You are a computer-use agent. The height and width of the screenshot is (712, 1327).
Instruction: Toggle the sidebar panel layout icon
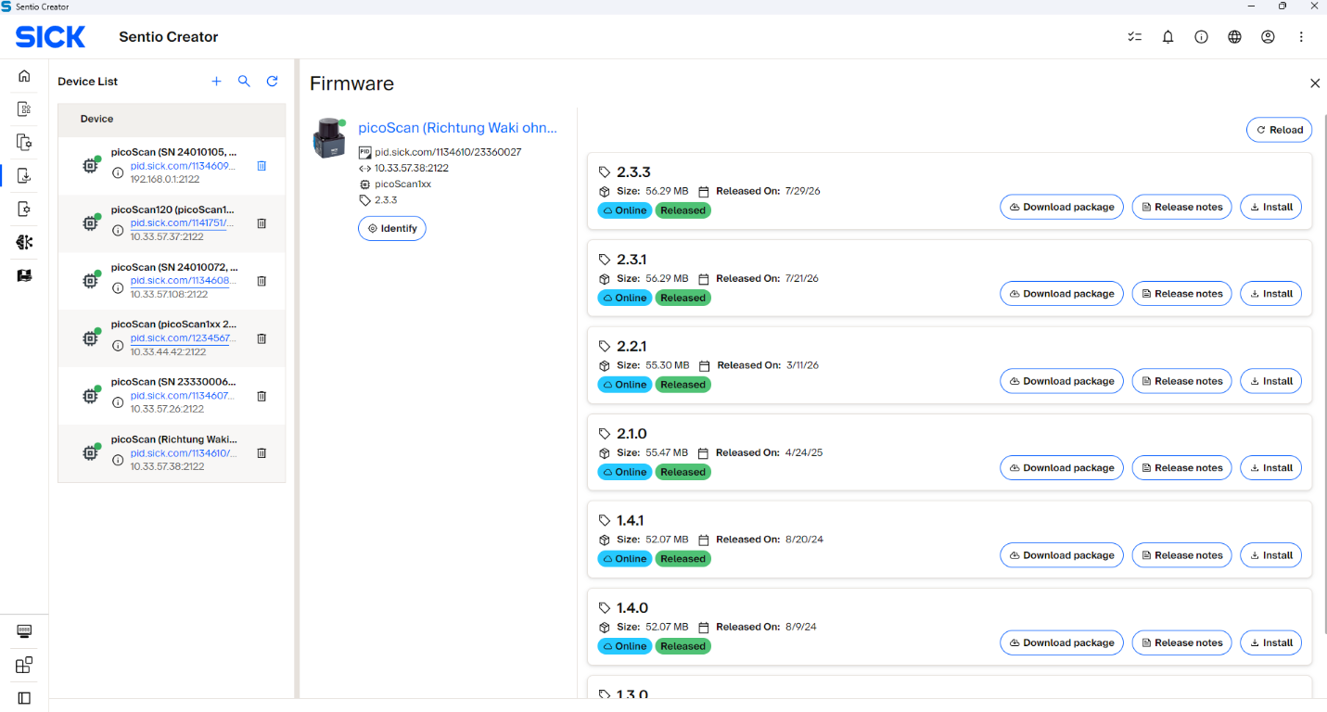24,697
